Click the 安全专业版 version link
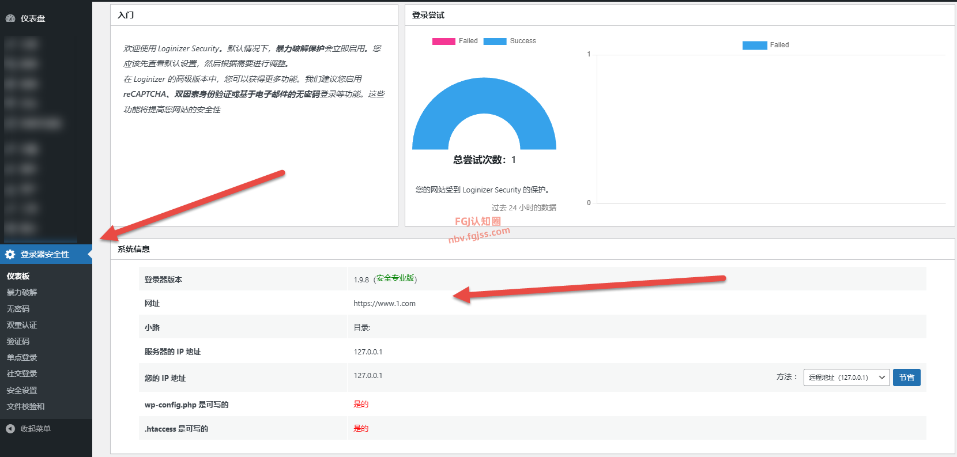 pyautogui.click(x=395, y=278)
